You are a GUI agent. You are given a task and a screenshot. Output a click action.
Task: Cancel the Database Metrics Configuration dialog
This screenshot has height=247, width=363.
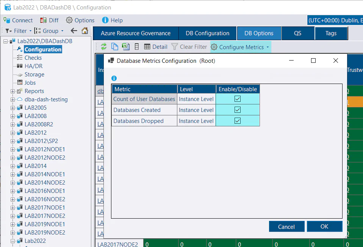click(286, 226)
